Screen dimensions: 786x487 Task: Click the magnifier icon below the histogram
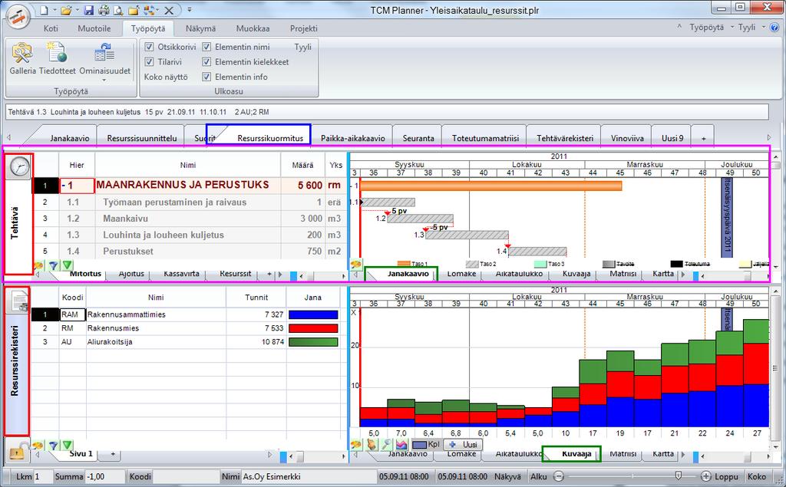click(x=386, y=444)
